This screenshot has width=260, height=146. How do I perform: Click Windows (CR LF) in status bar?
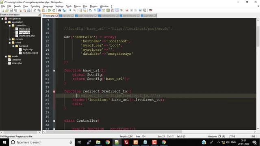coord(216,136)
